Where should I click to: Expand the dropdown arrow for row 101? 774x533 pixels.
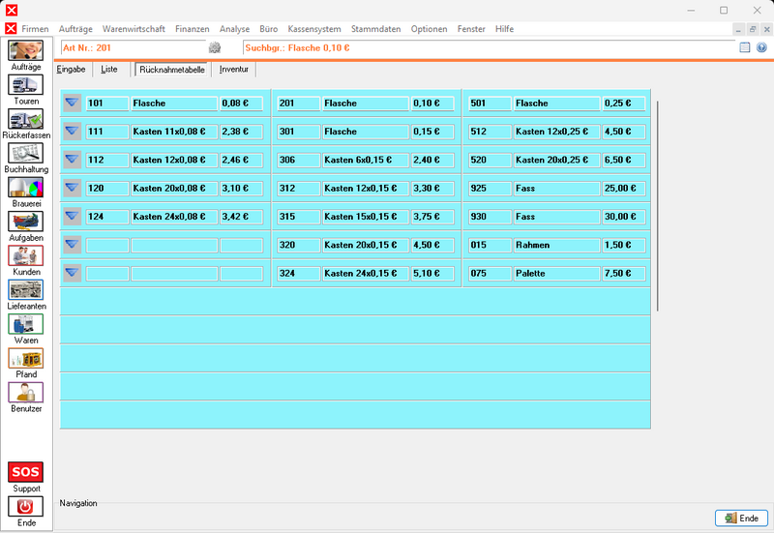pyautogui.click(x=72, y=104)
